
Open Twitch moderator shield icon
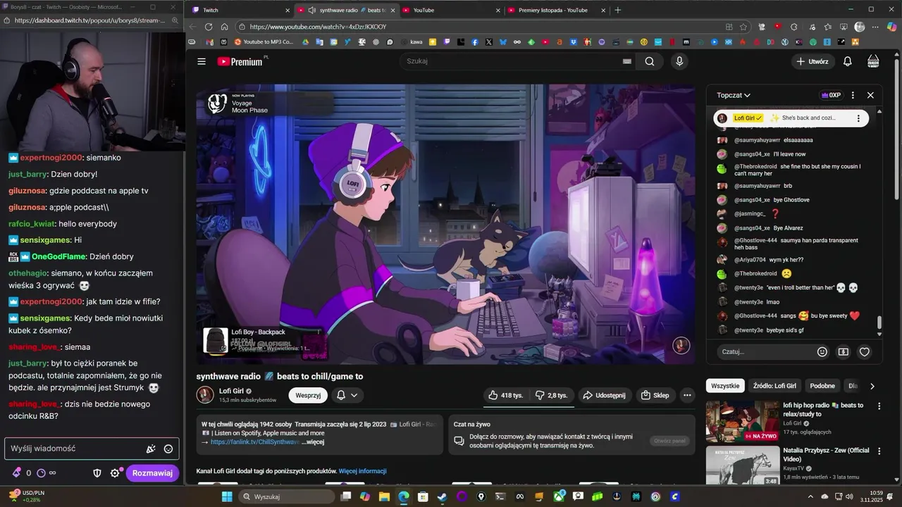tap(97, 473)
